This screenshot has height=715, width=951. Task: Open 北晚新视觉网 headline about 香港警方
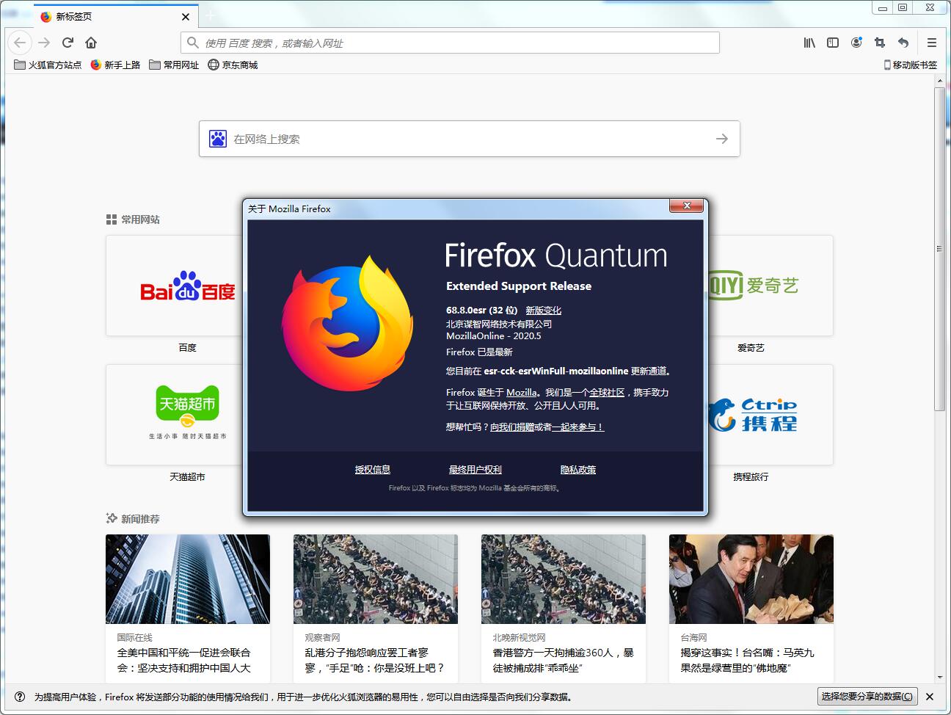[563, 661]
